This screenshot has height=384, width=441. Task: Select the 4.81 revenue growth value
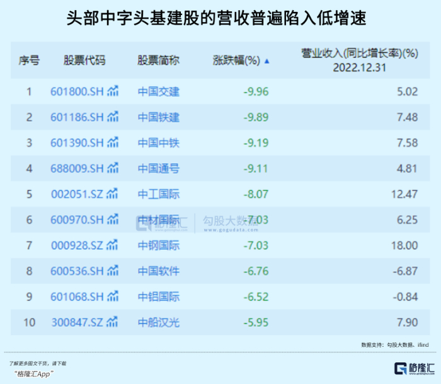point(407,169)
